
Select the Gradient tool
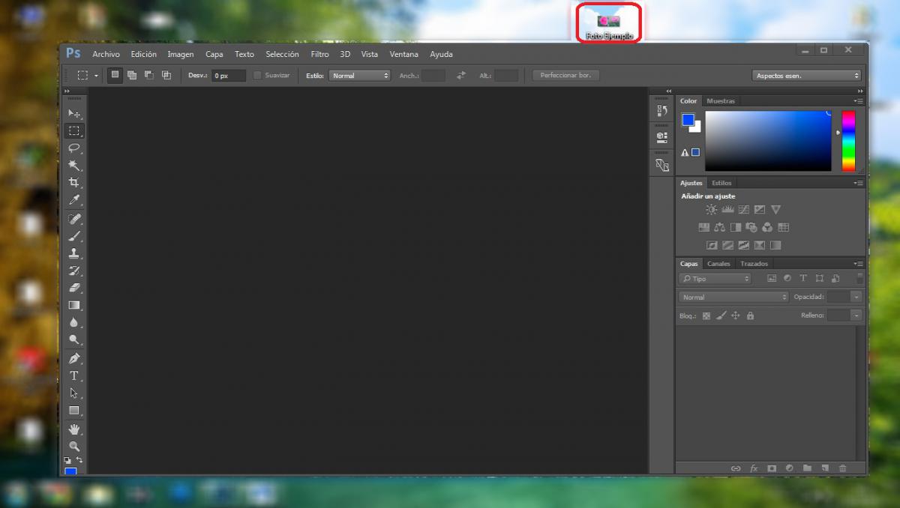click(x=74, y=305)
